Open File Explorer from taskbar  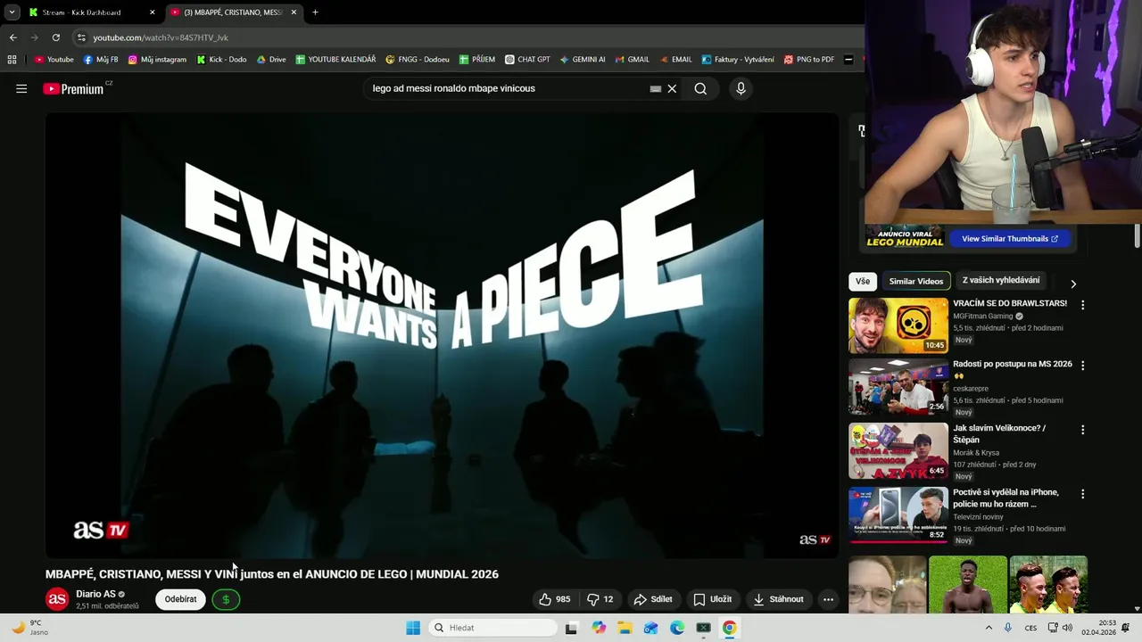coord(625,628)
